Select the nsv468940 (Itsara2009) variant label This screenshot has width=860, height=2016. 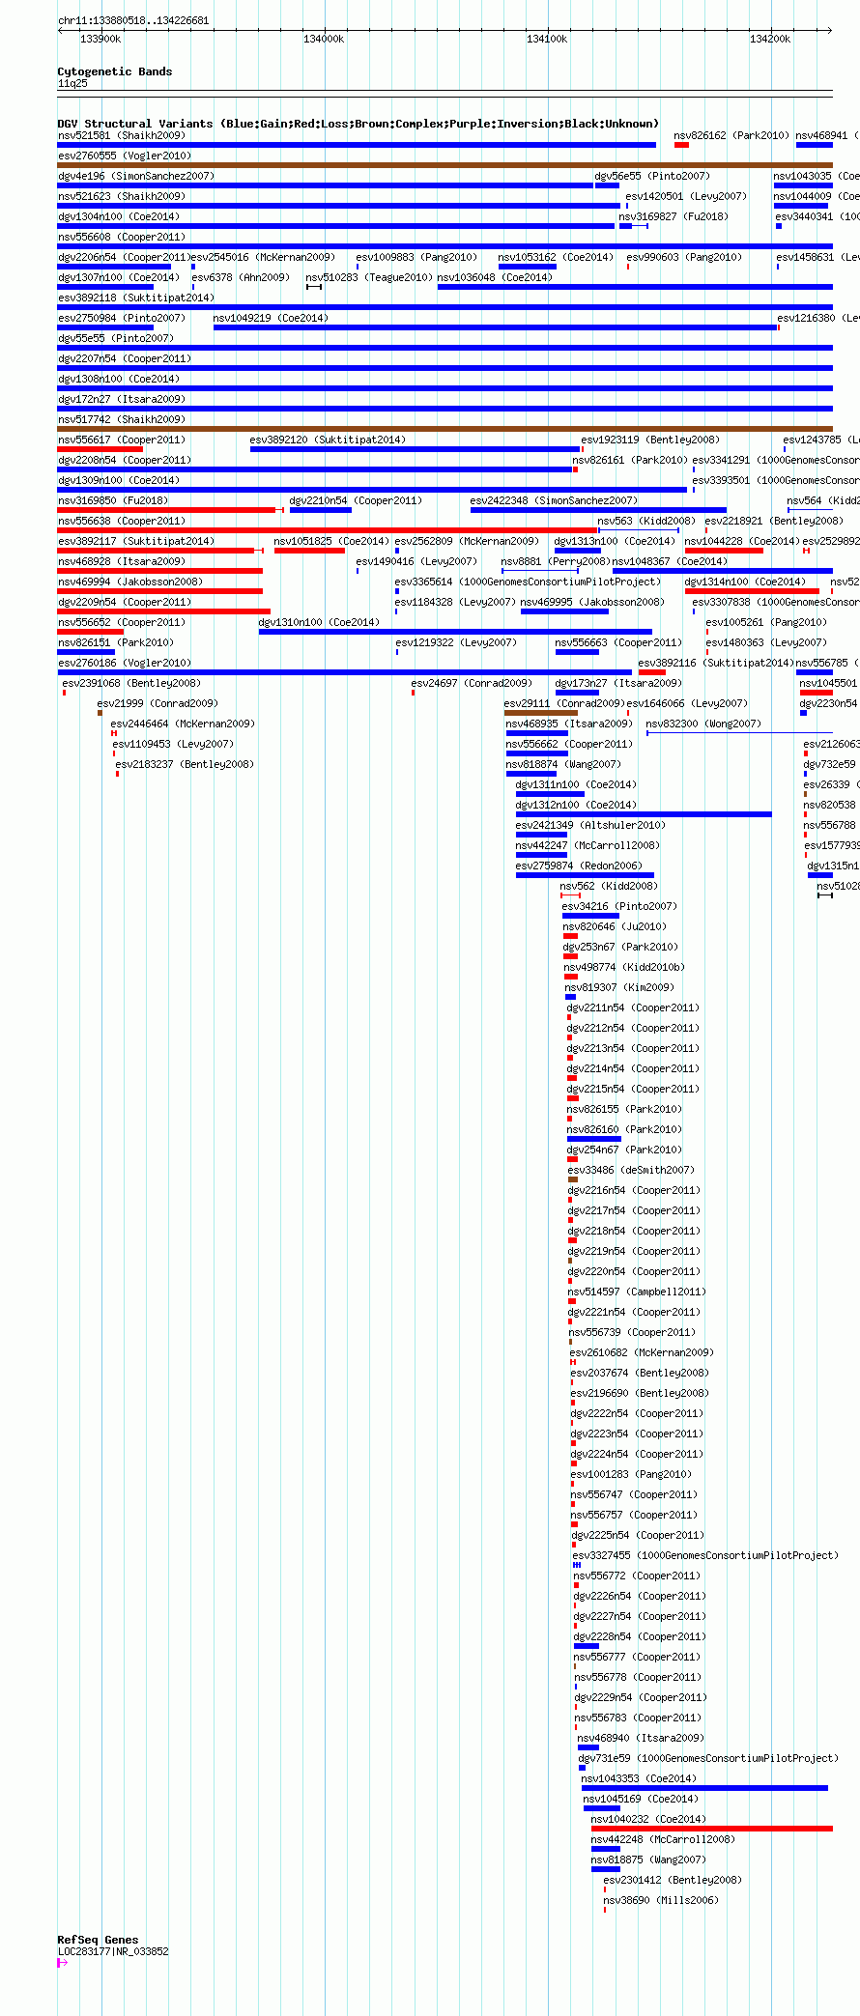point(641,1739)
